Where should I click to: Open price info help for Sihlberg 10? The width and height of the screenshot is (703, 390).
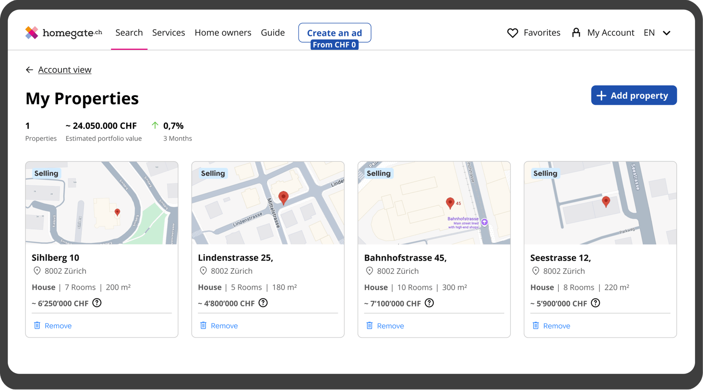pyautogui.click(x=97, y=303)
